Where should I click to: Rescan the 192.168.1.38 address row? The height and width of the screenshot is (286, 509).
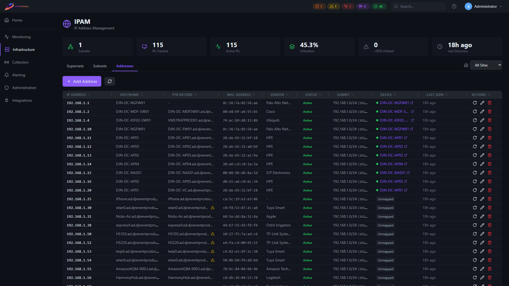[475, 225]
